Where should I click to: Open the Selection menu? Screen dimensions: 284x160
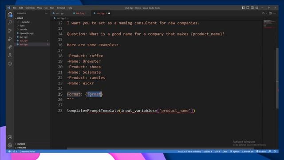click(x=30, y=8)
